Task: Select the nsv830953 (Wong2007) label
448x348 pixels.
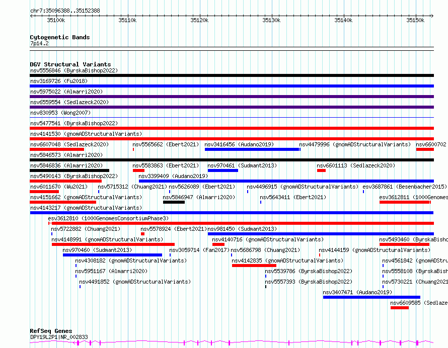Action: 60,113
